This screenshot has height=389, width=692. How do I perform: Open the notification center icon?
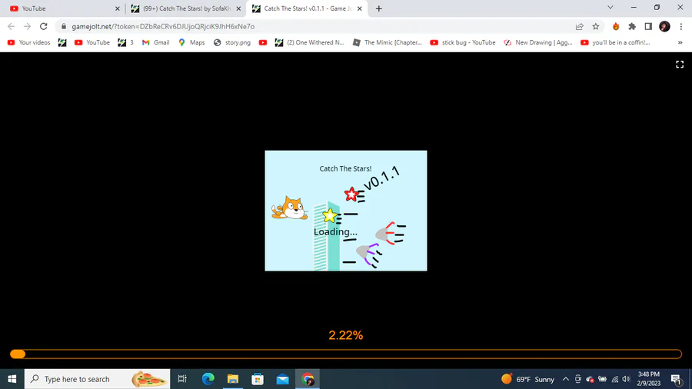pos(676,379)
